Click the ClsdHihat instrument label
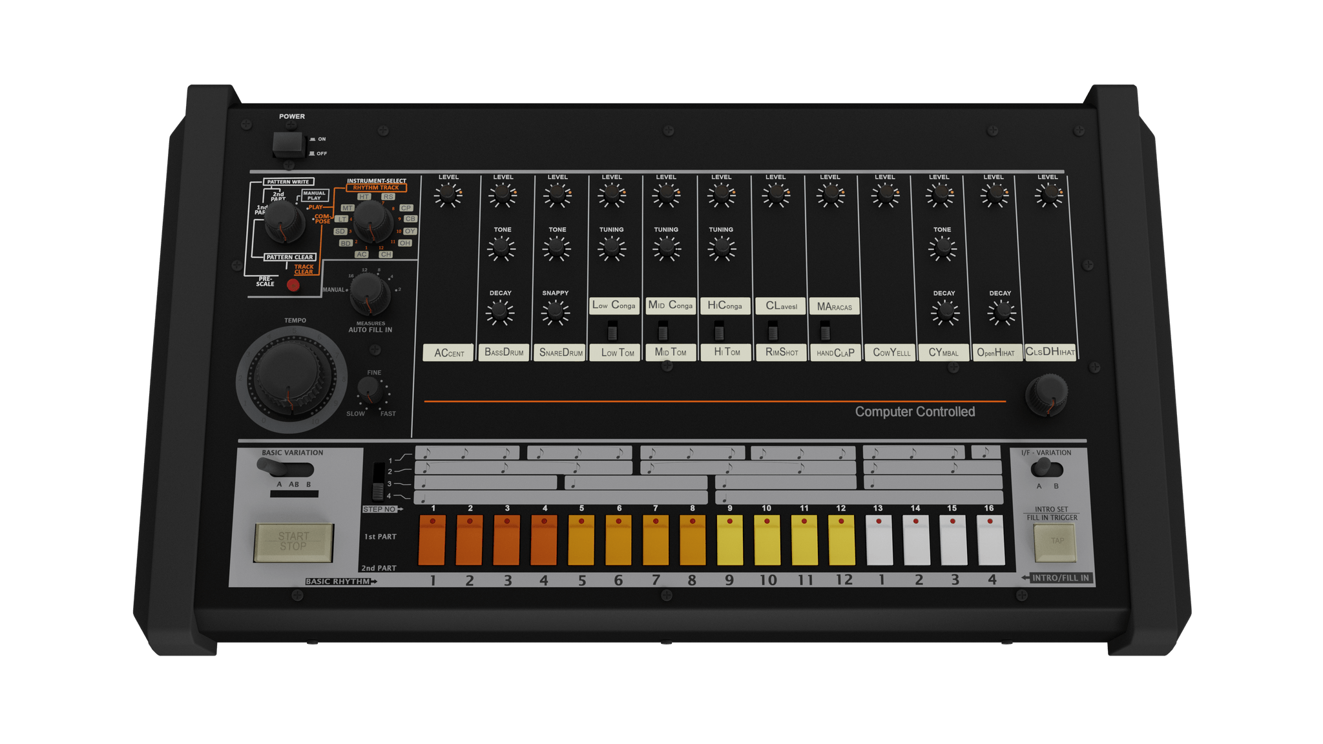The width and height of the screenshot is (1323, 744). [1050, 352]
